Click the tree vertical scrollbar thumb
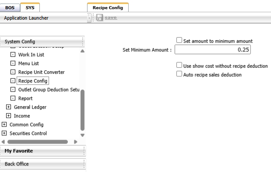 82,110
